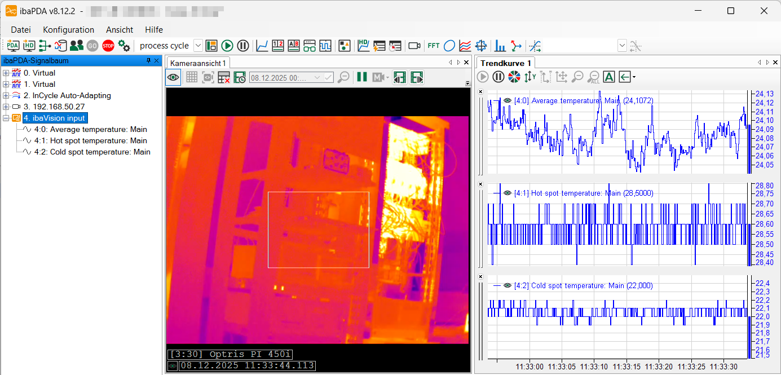Toggle the eye icon in Kameraansicht toolbar
This screenshot has height=375, width=781.
tap(173, 77)
